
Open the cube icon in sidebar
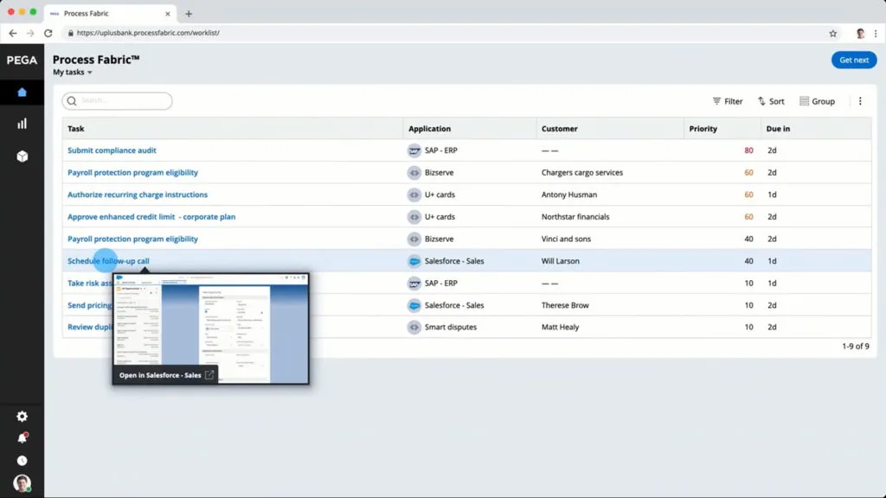click(22, 156)
